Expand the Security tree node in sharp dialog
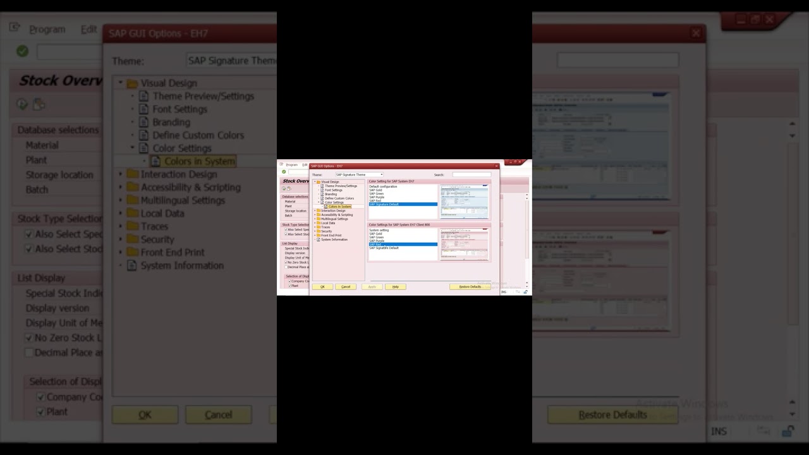The image size is (809, 455). pos(315,231)
